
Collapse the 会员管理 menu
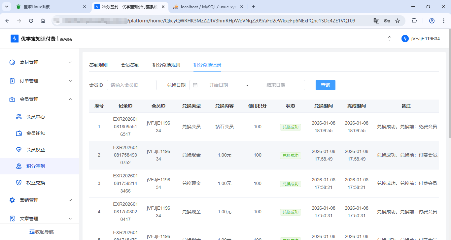(x=40, y=99)
